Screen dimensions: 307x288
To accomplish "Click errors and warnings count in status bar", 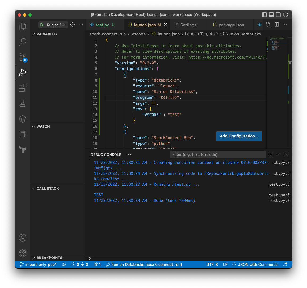I will tap(80, 265).
